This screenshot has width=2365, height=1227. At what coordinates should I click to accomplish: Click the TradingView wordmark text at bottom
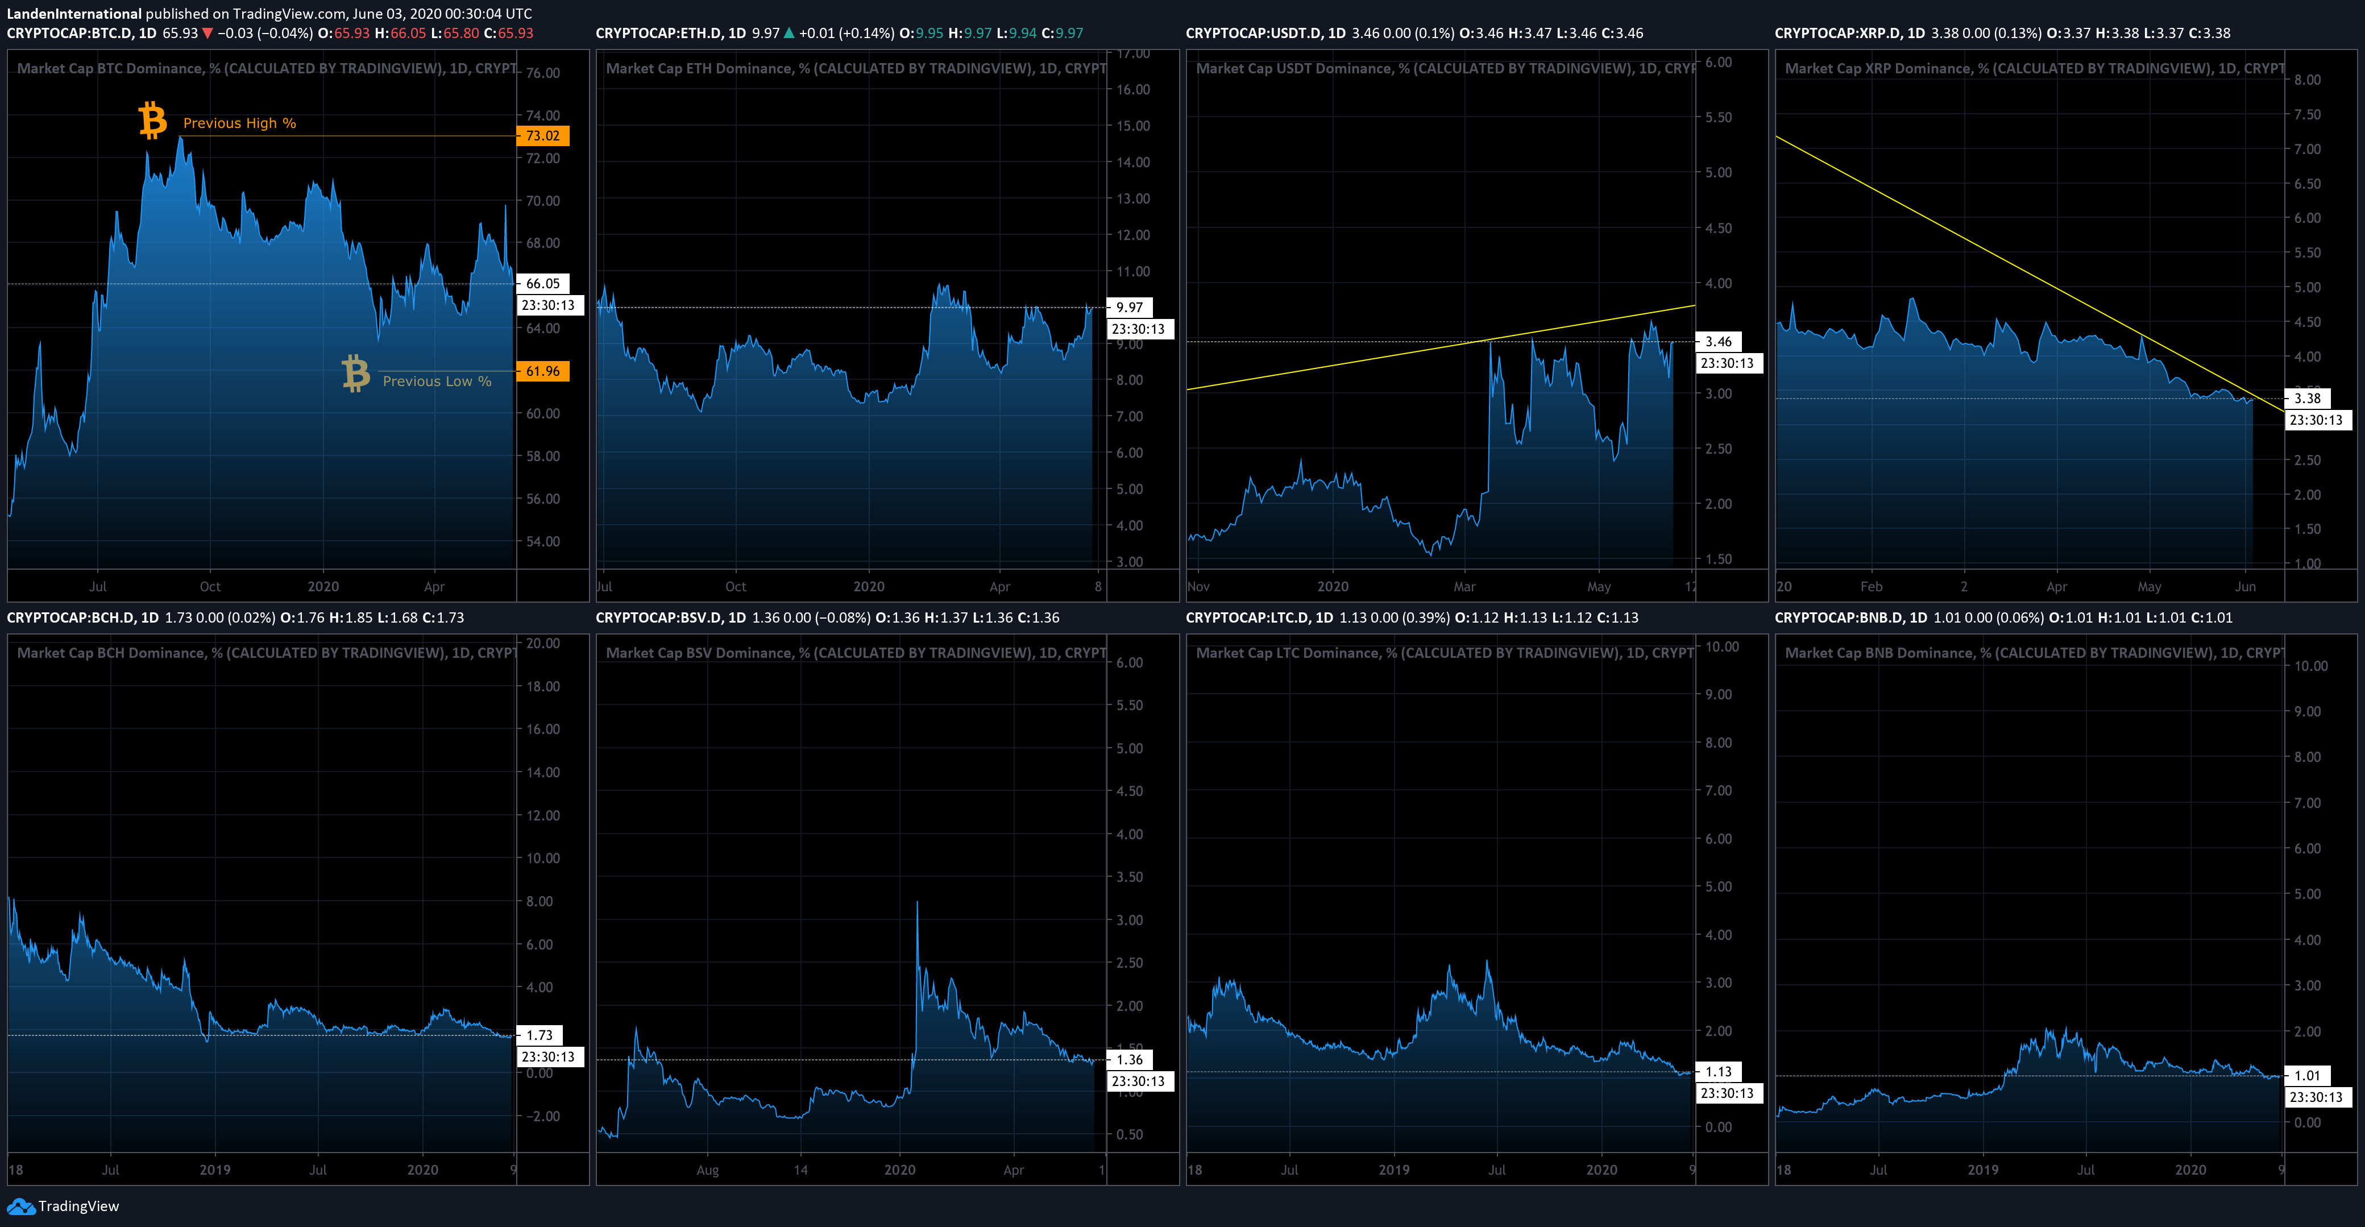(x=79, y=1207)
